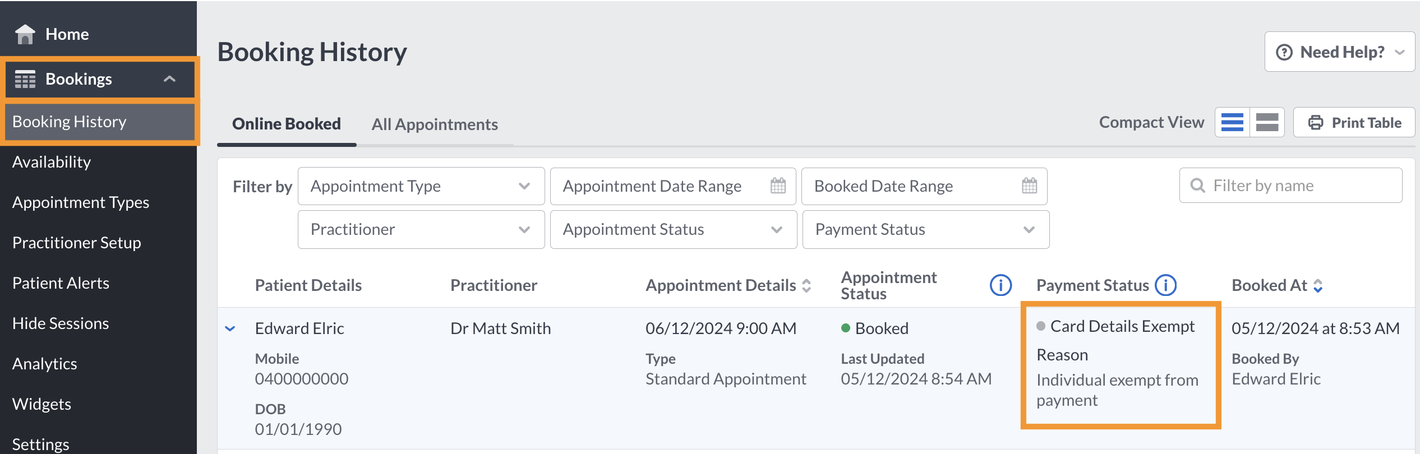Enable compact view with three-line toggle
This screenshot has width=1420, height=454.
(x=1232, y=122)
